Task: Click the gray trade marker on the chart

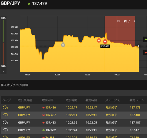Action: pyautogui.click(x=63, y=45)
